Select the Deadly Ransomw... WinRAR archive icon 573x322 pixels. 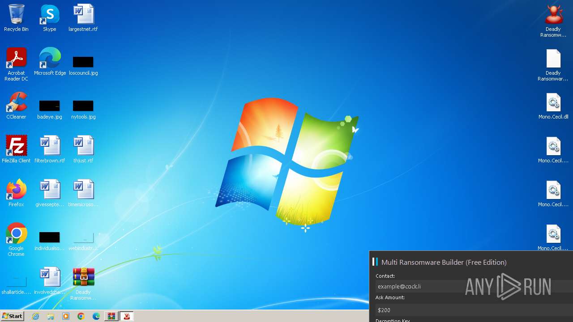(x=83, y=284)
